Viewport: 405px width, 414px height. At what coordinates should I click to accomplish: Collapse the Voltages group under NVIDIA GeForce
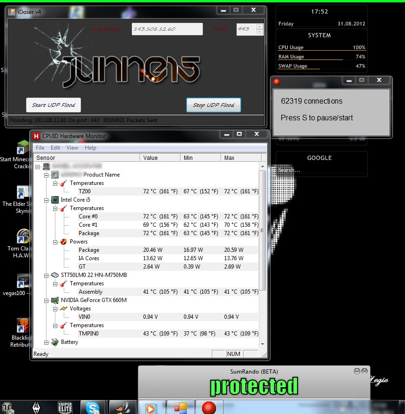pos(55,309)
